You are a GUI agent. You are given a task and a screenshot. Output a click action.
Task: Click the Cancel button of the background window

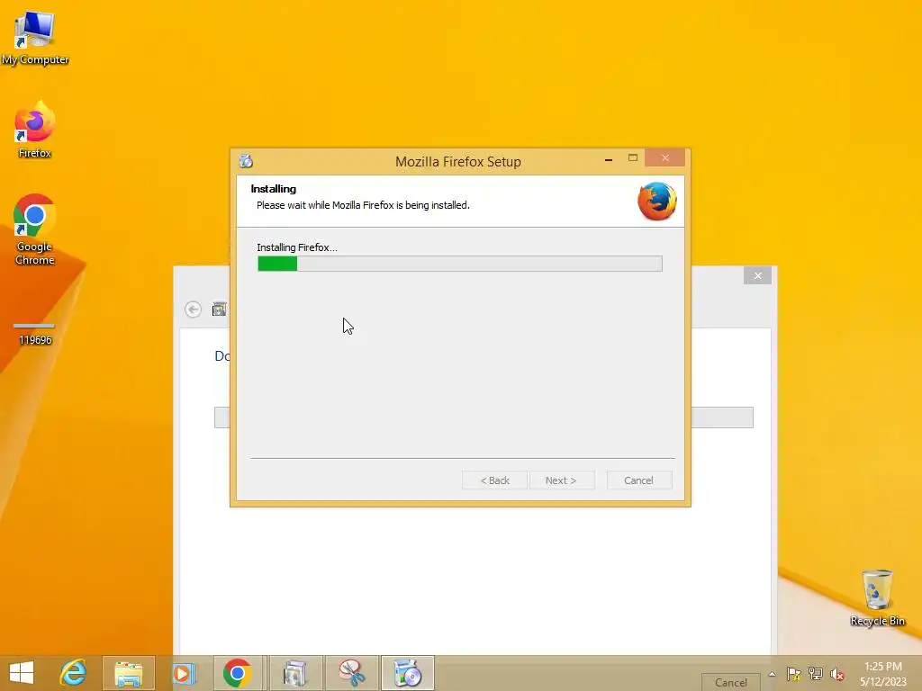tap(731, 682)
